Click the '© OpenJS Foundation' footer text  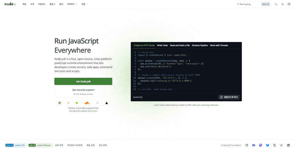click(231, 145)
